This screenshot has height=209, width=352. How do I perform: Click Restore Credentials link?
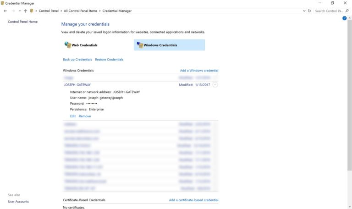point(109,60)
